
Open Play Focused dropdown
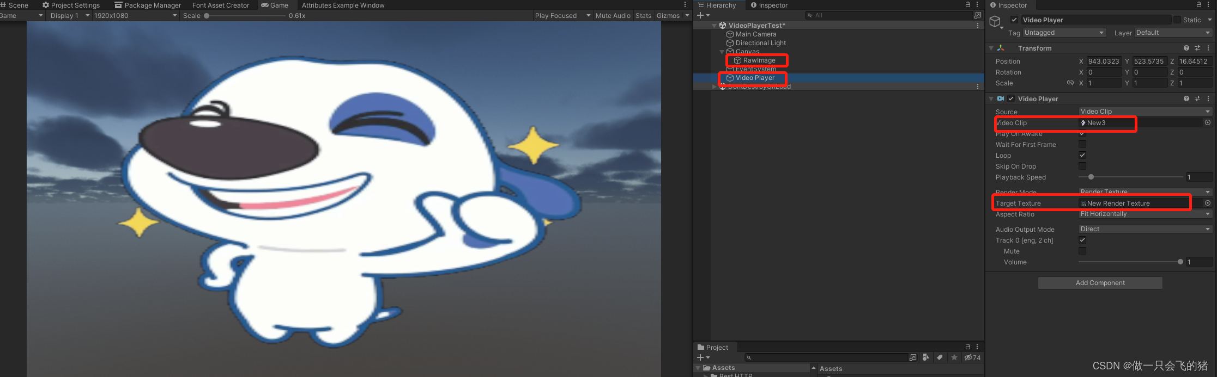point(562,15)
